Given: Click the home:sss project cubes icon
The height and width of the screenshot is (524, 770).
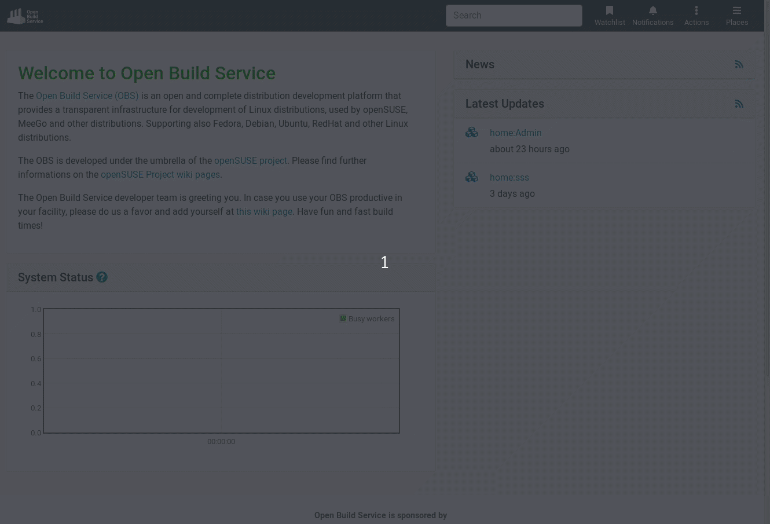Looking at the screenshot, I should coord(472,177).
